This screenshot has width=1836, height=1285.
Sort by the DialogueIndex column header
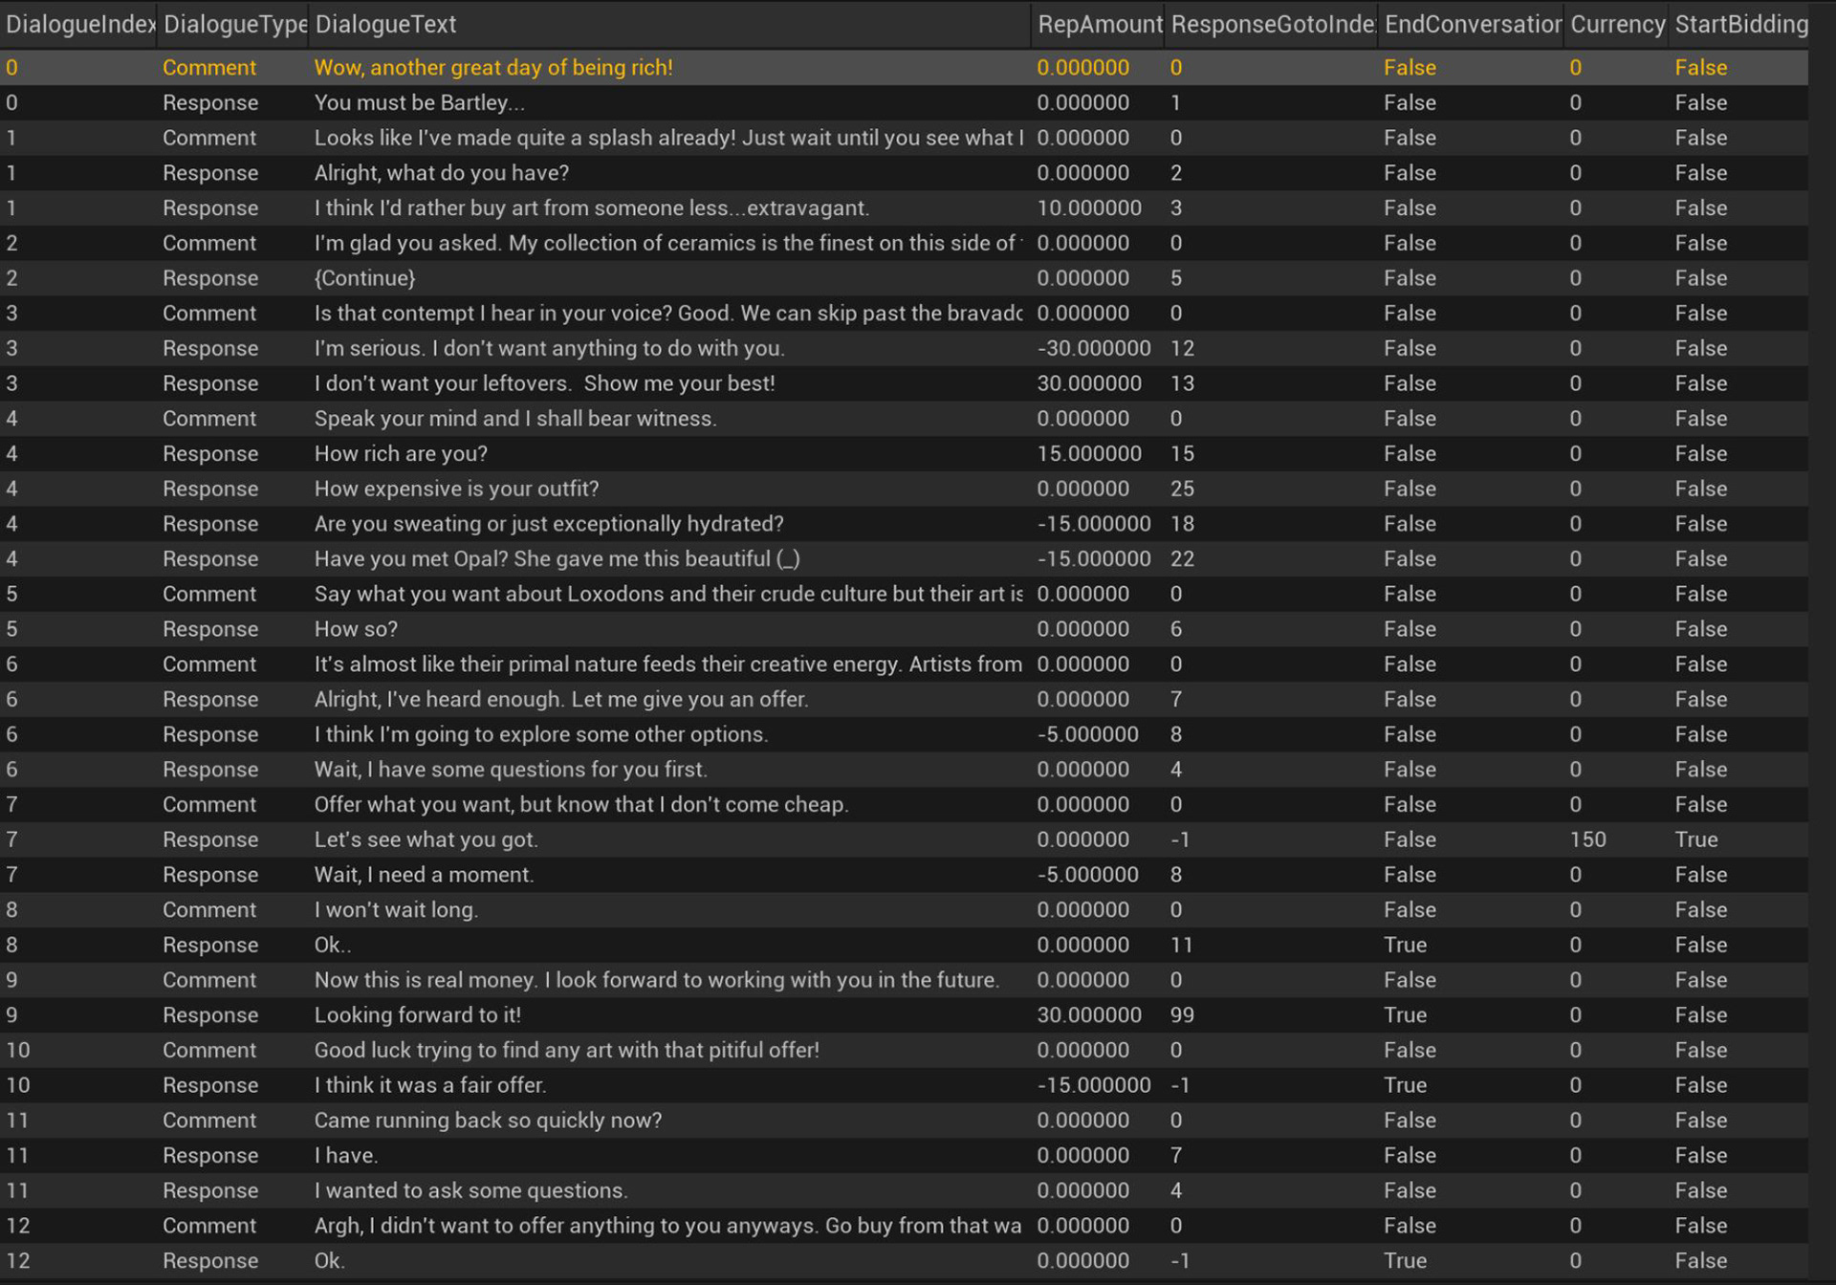78,24
